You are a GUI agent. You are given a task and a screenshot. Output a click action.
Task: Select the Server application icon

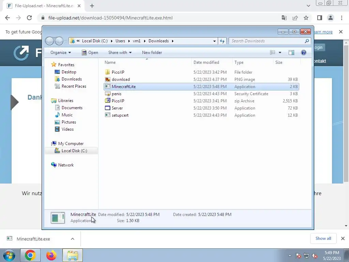[x=107, y=108]
